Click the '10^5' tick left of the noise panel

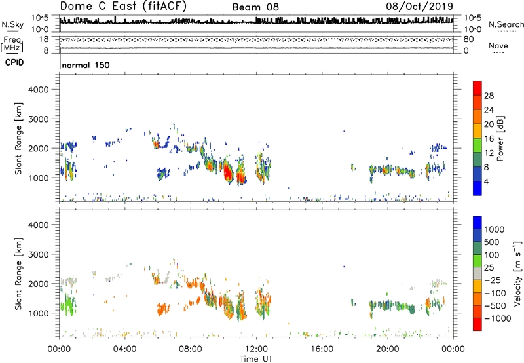[40, 18]
